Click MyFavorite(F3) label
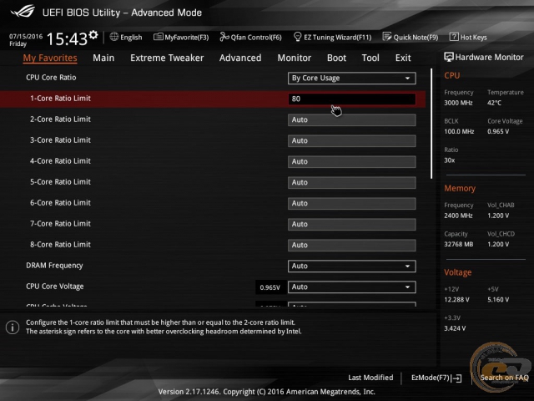 pos(187,37)
